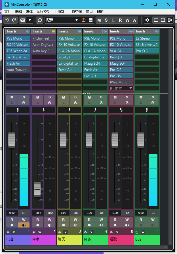Enable write automation on the bus channel
Image resolution: width=177 pixels, height=254 pixels.
click(x=153, y=220)
